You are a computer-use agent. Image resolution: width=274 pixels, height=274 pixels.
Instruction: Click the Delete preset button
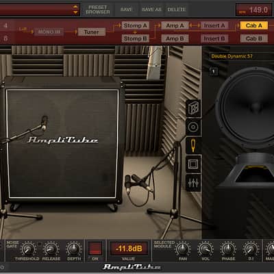pyautogui.click(x=177, y=10)
